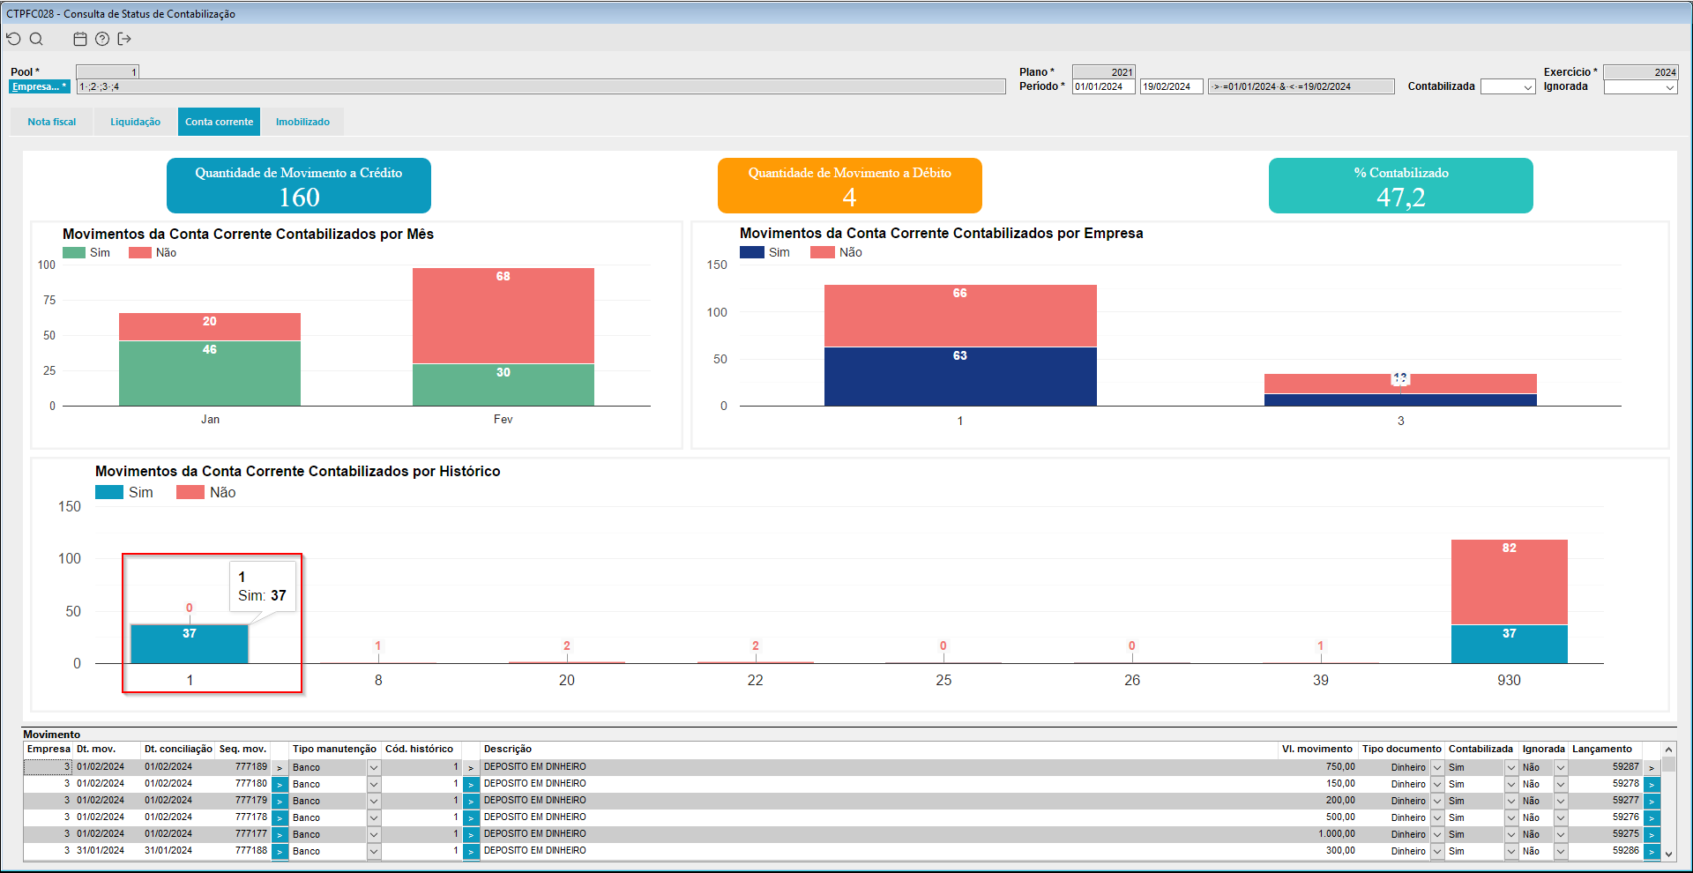Click the refresh/undo arrow icon in toolbar
This screenshot has width=1693, height=873.
[x=13, y=39]
